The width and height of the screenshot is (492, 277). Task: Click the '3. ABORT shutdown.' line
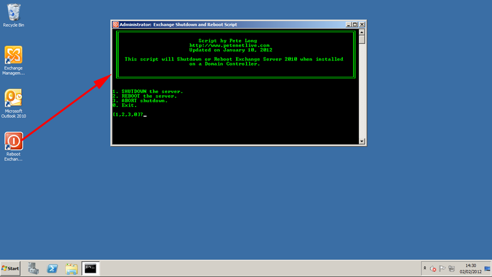coord(140,101)
